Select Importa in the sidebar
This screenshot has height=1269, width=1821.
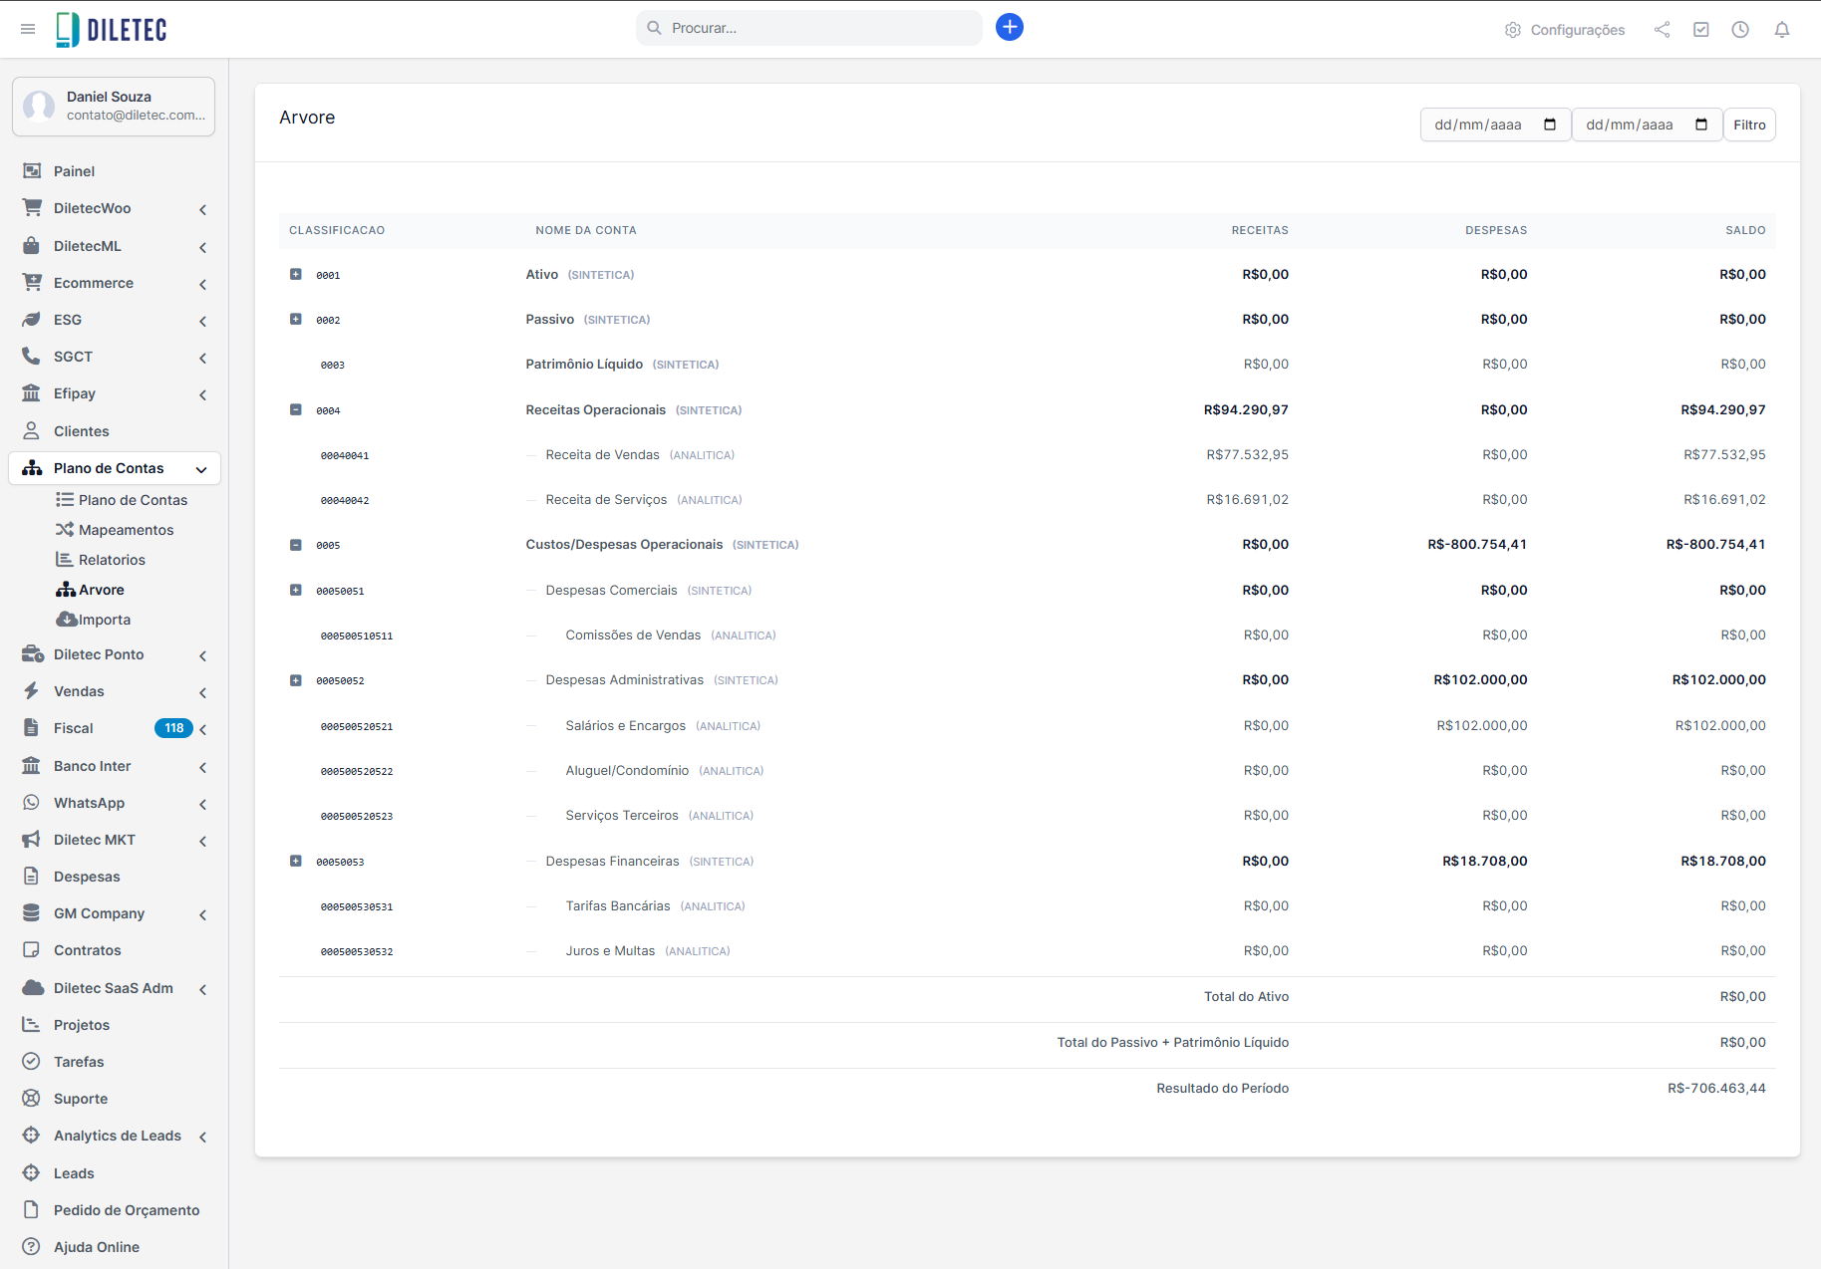pyautogui.click(x=104, y=620)
